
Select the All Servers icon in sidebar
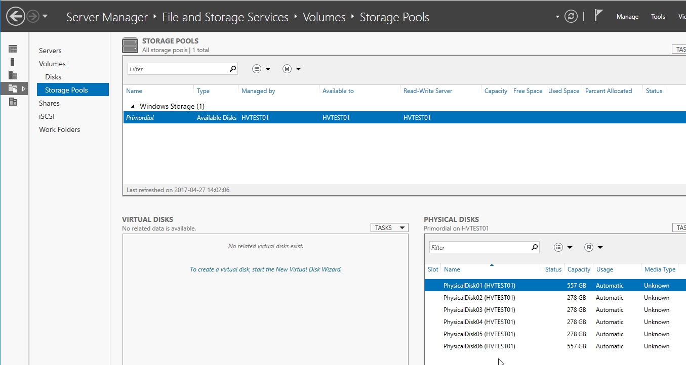coord(13,75)
